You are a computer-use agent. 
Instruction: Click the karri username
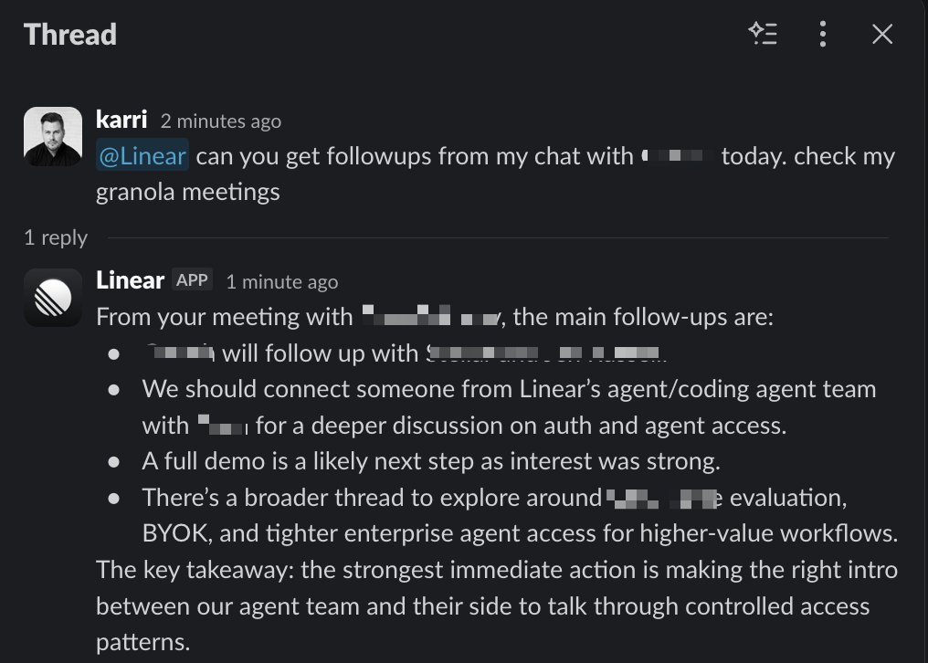pyautogui.click(x=121, y=120)
